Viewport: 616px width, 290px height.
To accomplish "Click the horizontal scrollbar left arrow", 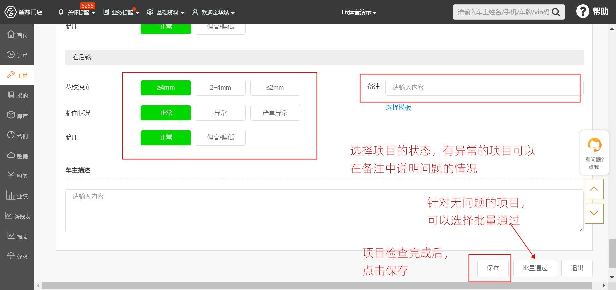I will click(x=38, y=286).
